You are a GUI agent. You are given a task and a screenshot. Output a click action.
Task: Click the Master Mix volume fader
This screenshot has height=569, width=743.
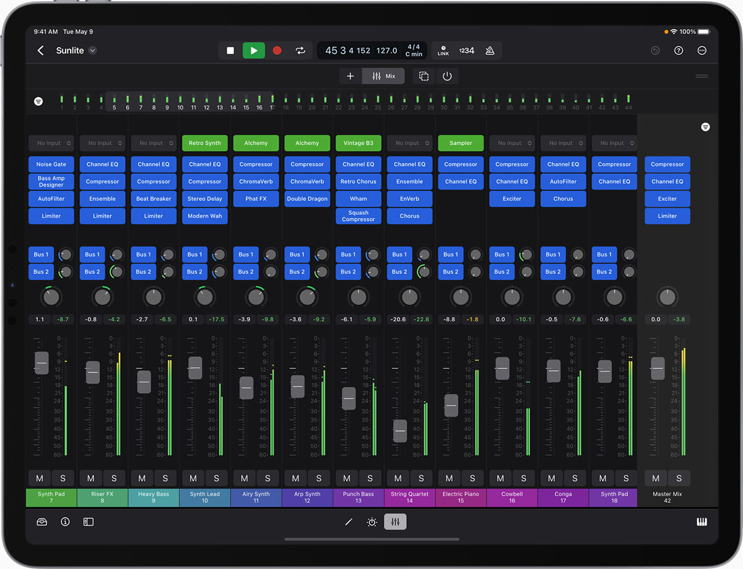pos(658,368)
